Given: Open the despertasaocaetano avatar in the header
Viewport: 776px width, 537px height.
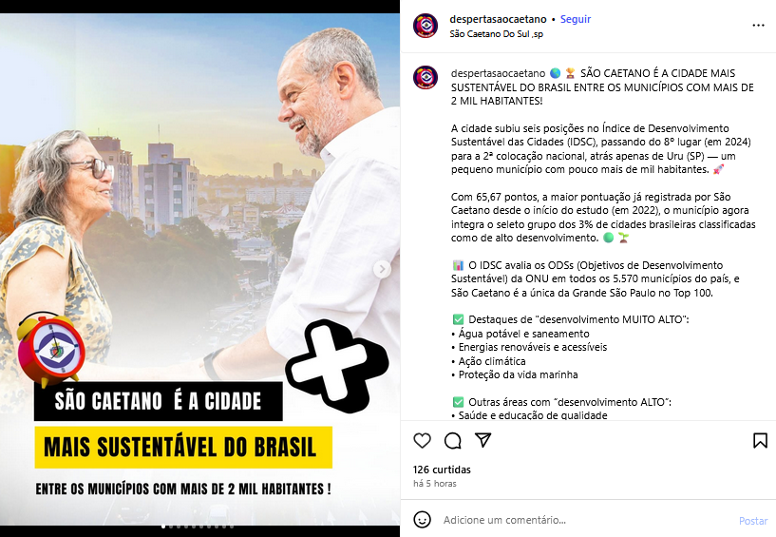Looking at the screenshot, I should point(426,26).
